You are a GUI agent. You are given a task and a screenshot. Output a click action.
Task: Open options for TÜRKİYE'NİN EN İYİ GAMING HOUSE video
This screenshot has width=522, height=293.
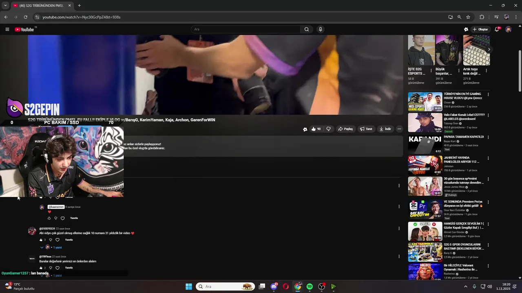tap(488, 94)
